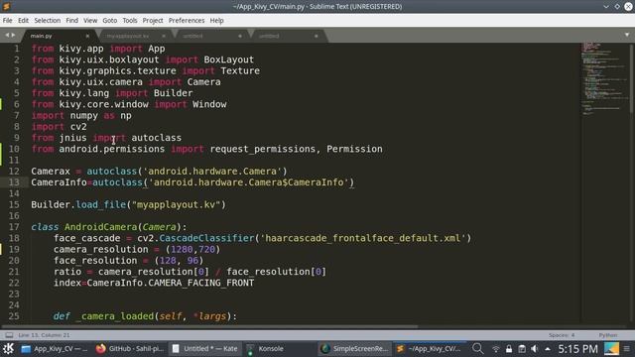This screenshot has width=635, height=357.
Task: Close the main.py tab
Action: coord(87,36)
